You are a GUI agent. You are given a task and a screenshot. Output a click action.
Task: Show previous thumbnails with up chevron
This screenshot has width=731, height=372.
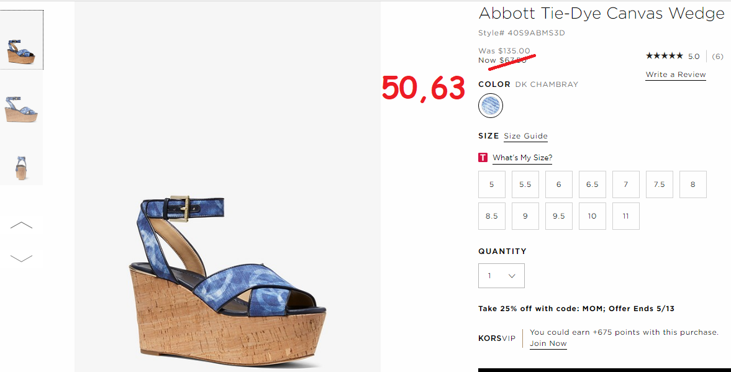click(22, 225)
